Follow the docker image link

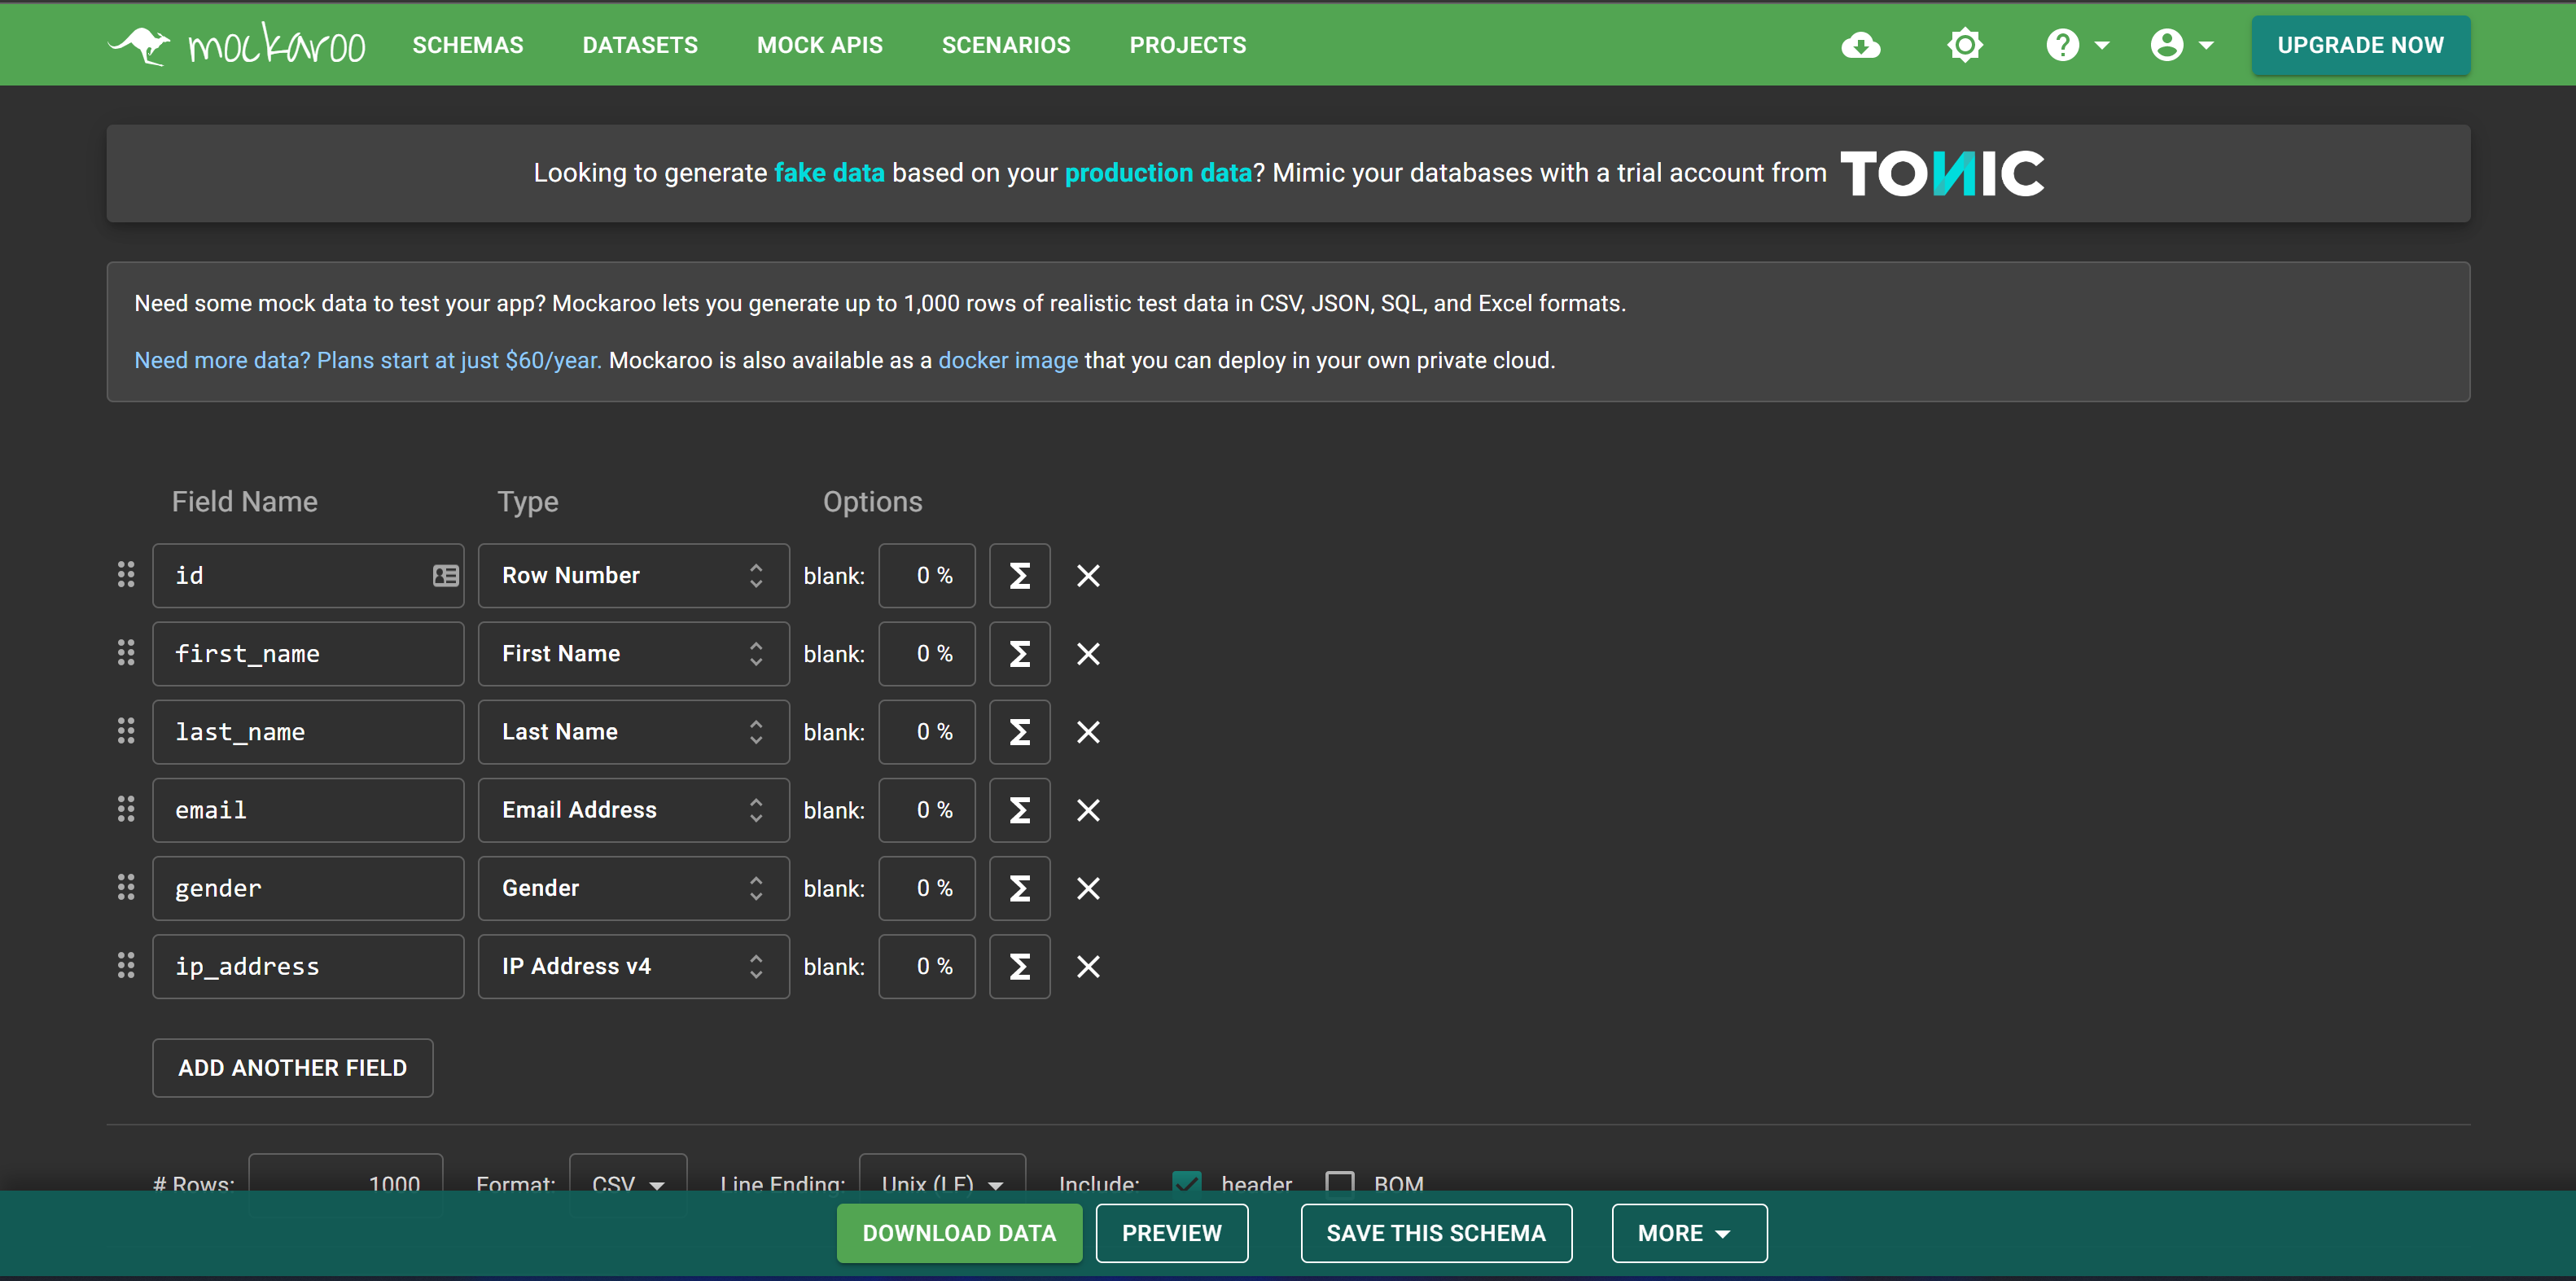(x=1007, y=360)
